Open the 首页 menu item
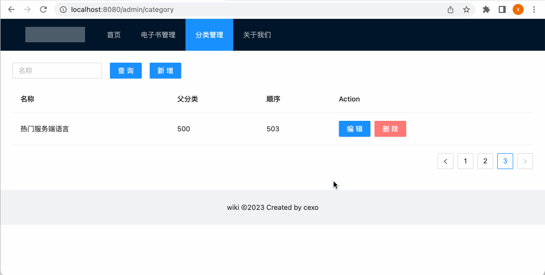The width and height of the screenshot is (545, 275). point(114,35)
